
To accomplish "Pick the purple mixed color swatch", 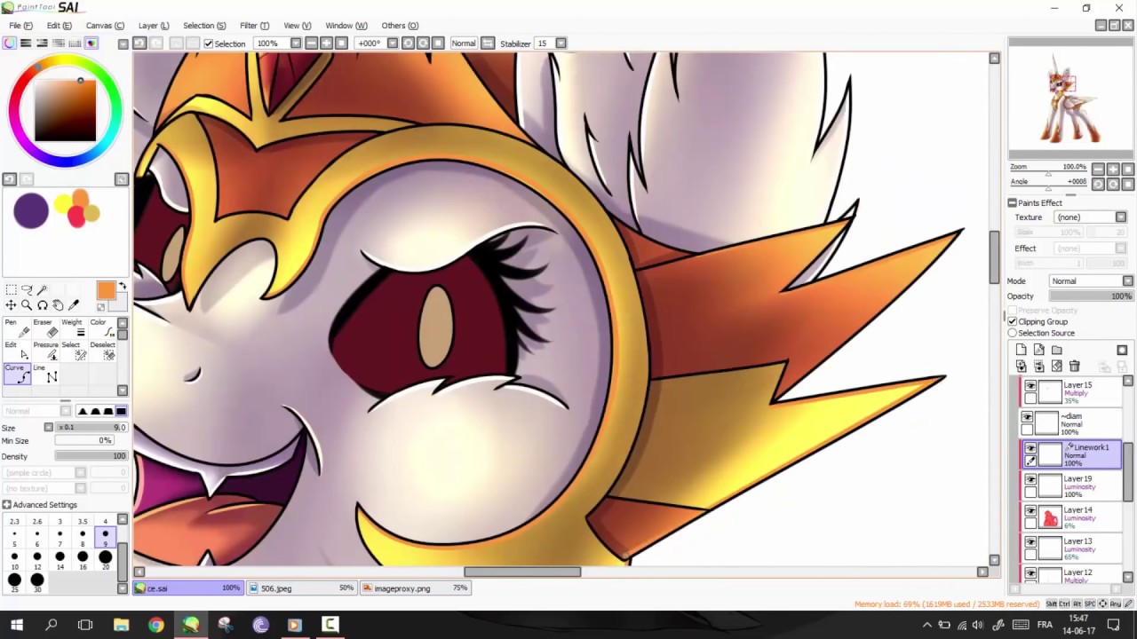I will (31, 211).
